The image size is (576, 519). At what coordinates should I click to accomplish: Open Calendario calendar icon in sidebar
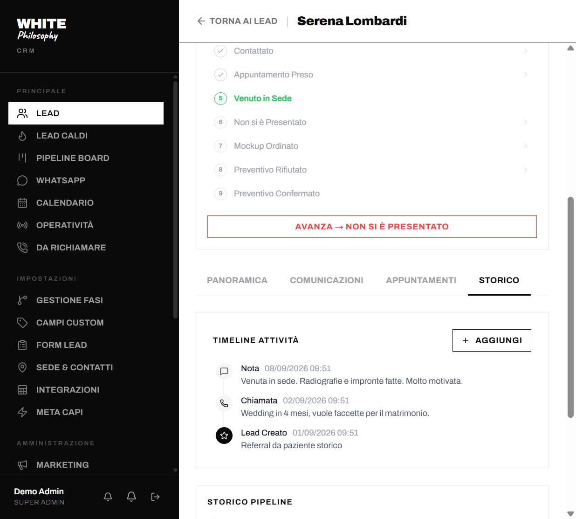[22, 203]
